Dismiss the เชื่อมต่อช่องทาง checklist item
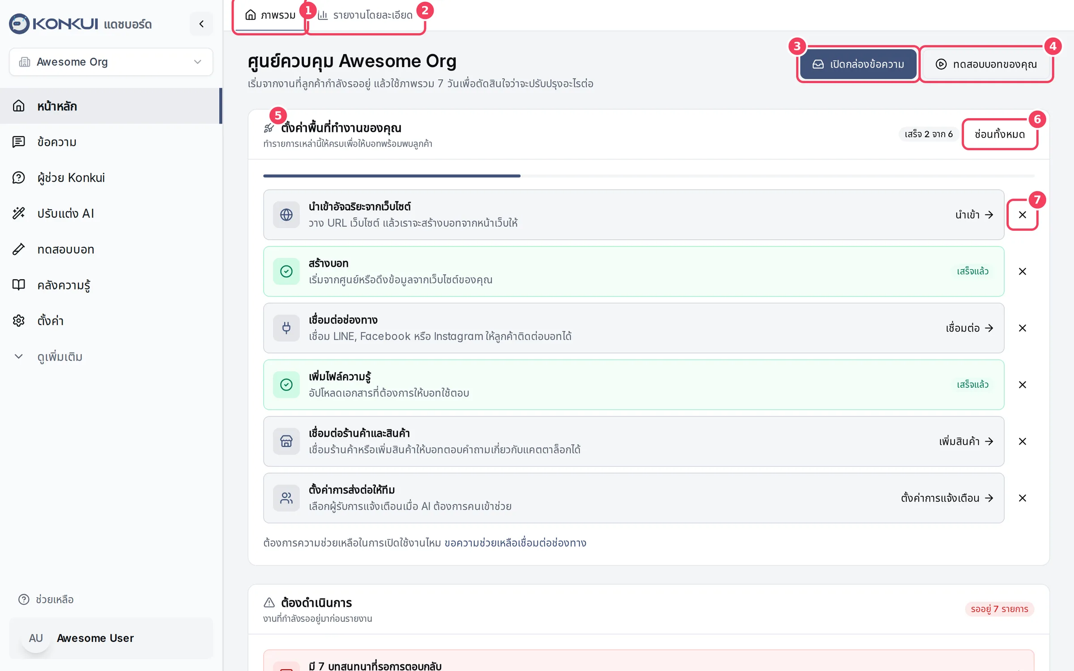1074x671 pixels. [x=1022, y=328]
